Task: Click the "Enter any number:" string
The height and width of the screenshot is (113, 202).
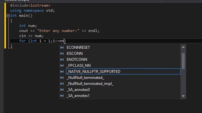Action: pos(58,31)
